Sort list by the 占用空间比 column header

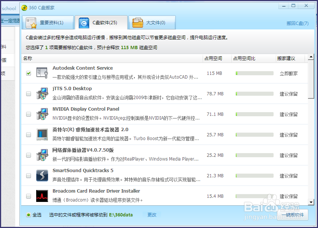coord(254,58)
